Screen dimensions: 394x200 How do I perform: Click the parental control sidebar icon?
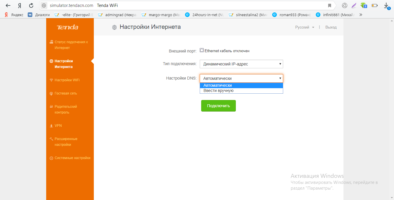coord(51,106)
